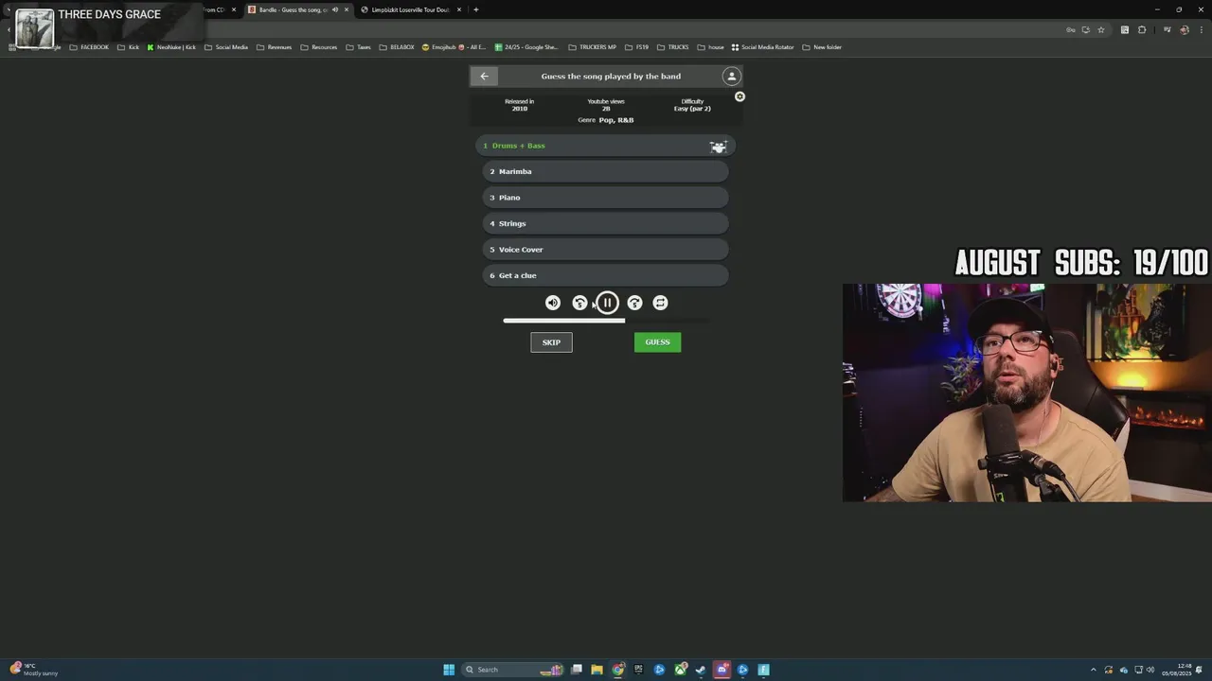The height and width of the screenshot is (681, 1212).
Task: Show hidden system tray icons
Action: 1094,670
